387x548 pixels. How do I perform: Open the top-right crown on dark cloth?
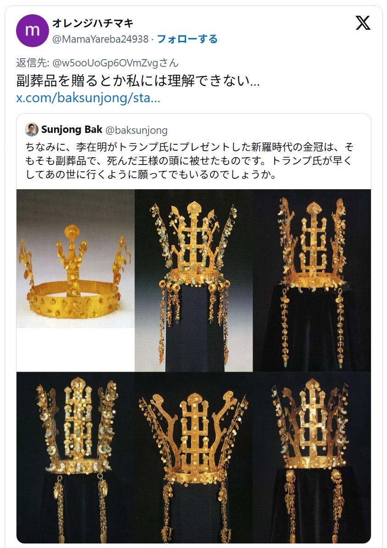tap(312, 280)
